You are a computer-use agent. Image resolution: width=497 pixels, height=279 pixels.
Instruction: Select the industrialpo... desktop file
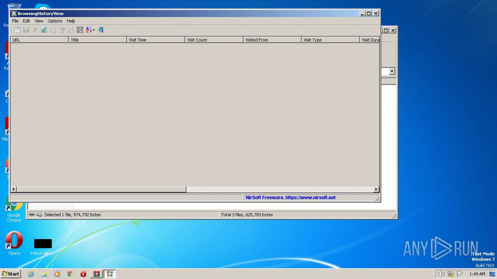[43, 247]
